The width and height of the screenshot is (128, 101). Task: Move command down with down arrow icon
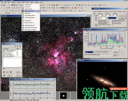pyautogui.click(x=20, y=46)
